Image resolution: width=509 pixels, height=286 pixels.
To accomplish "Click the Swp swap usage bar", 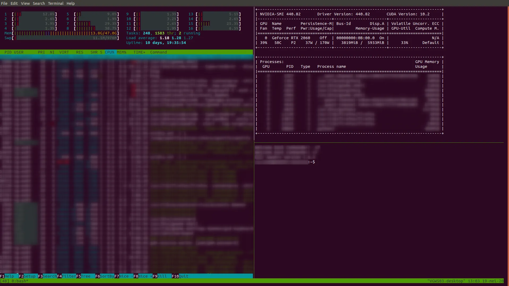I will pos(62,38).
